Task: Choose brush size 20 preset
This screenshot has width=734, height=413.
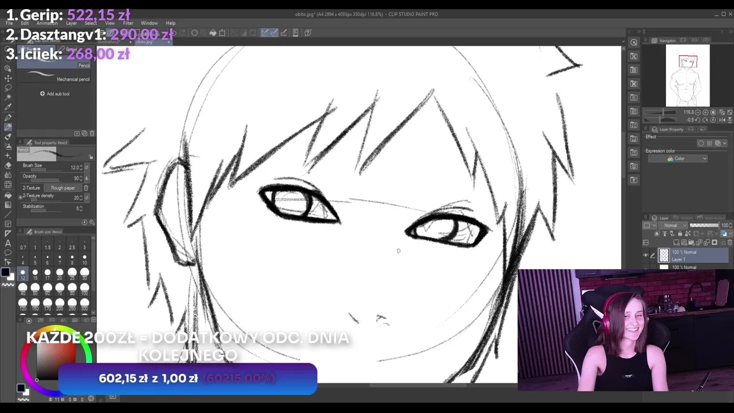Action: coord(60,273)
